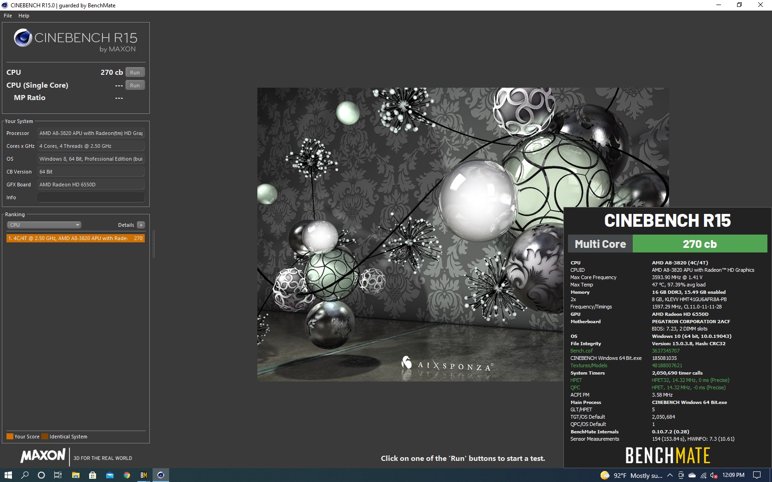772x482 pixels.
Task: Open Cortana from the taskbar
Action: click(41, 475)
